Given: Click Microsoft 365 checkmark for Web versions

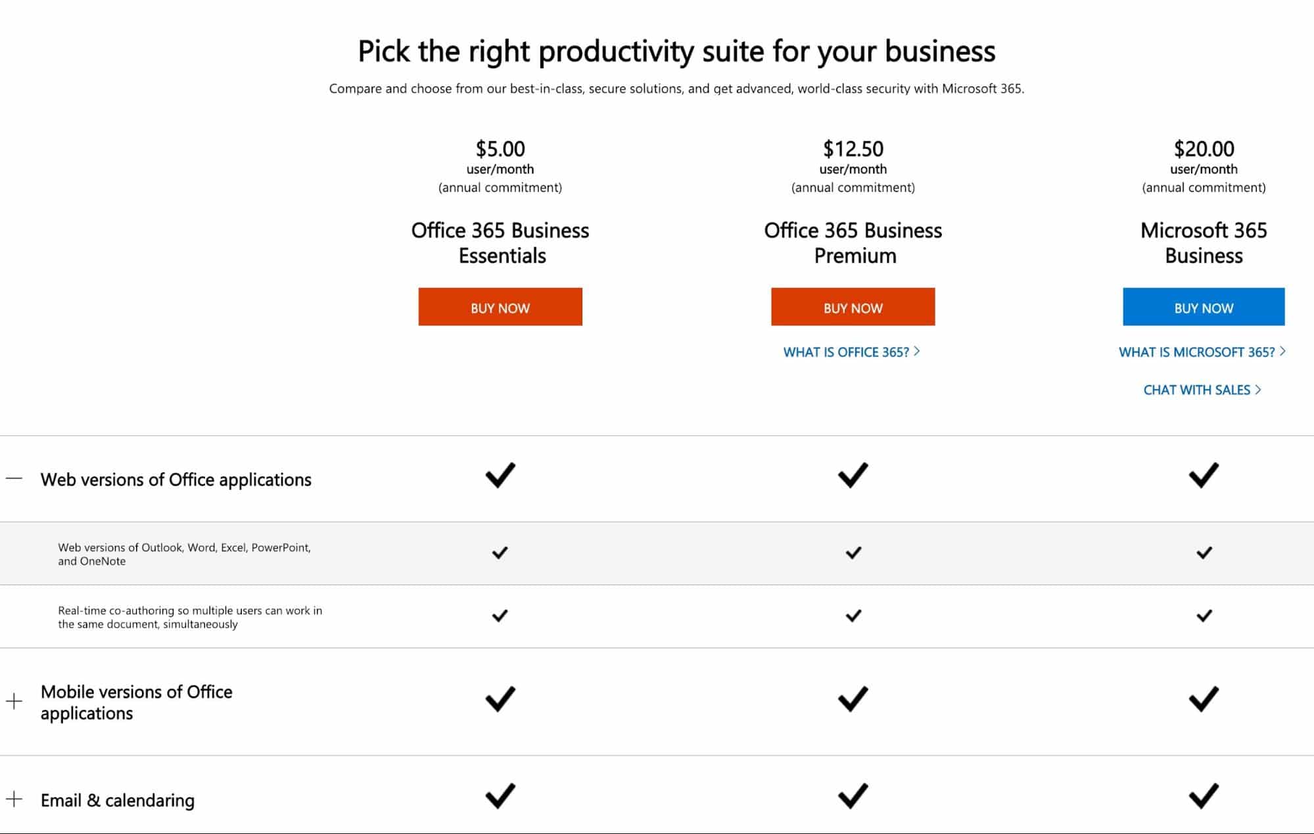Looking at the screenshot, I should tap(1204, 475).
